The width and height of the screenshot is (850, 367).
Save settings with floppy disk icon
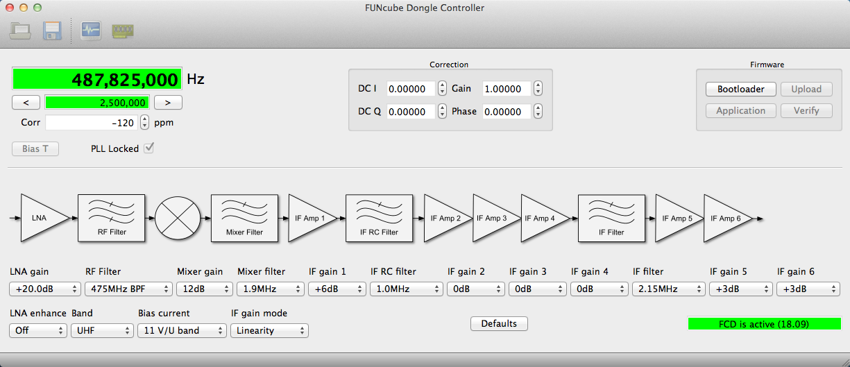[x=53, y=30]
